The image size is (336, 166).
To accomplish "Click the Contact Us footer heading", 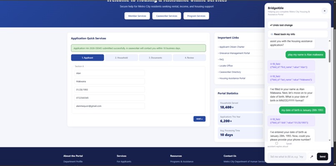I will tap(230, 156).
